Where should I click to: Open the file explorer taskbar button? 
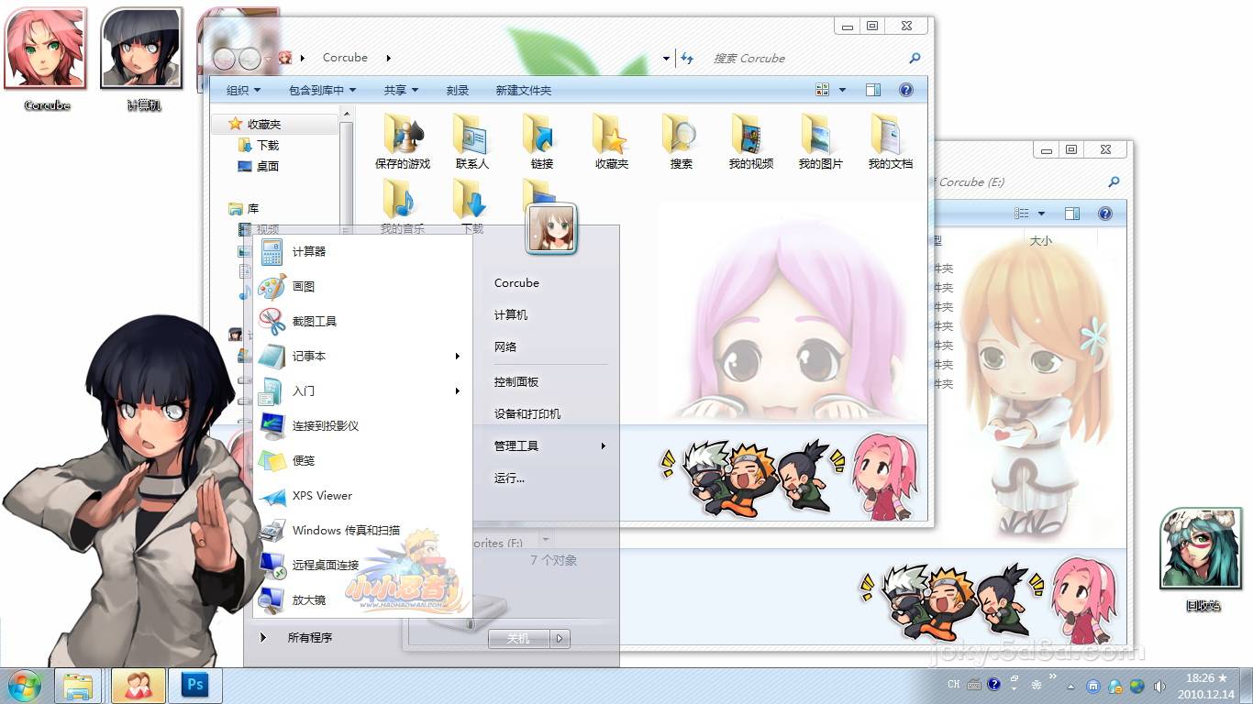tap(78, 686)
